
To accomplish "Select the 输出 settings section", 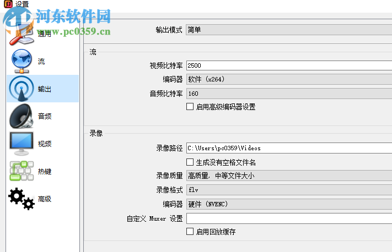I will point(43,89).
